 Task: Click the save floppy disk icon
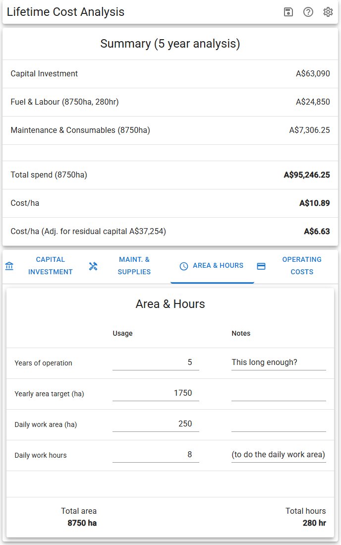click(288, 12)
